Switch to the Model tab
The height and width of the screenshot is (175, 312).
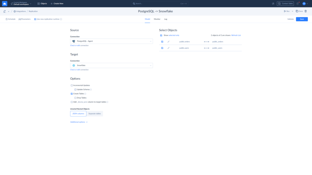[x=147, y=19]
